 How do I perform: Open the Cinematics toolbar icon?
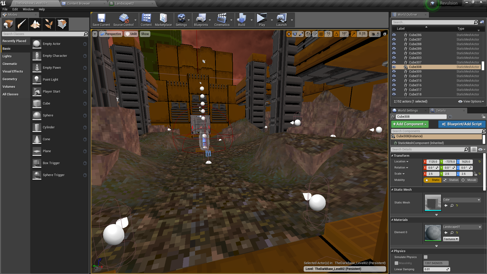pyautogui.click(x=222, y=20)
